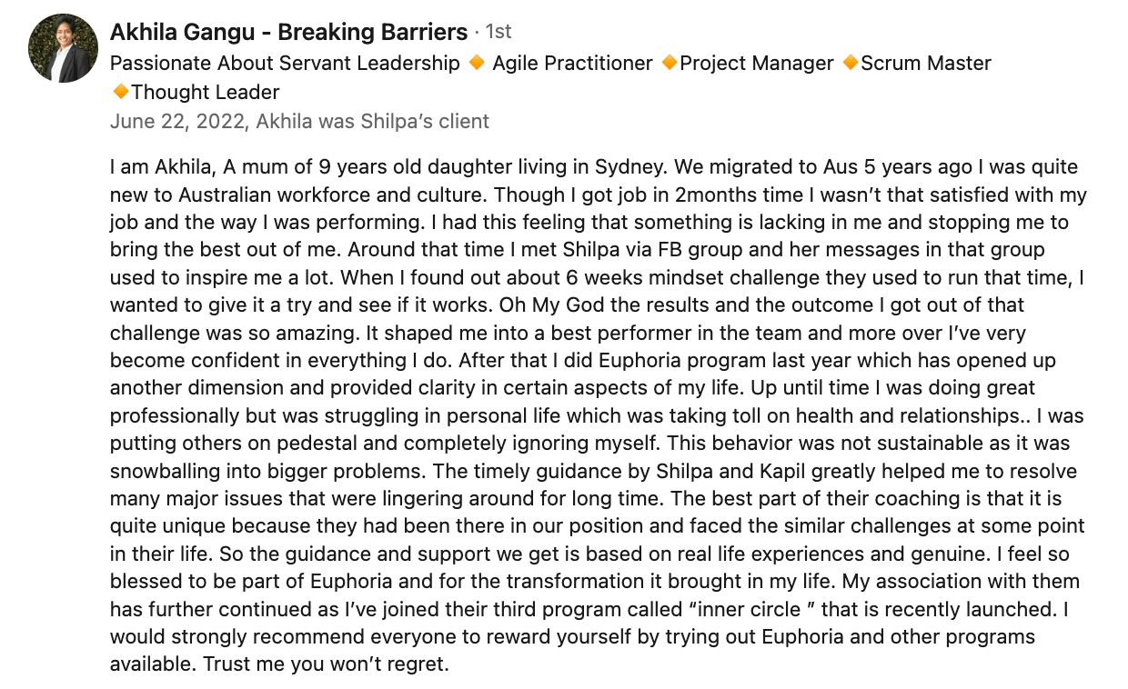Viewport: 1128px width, 689px height.
Task: Click the Passionate About Servant Leadership headline
Action: tap(285, 63)
